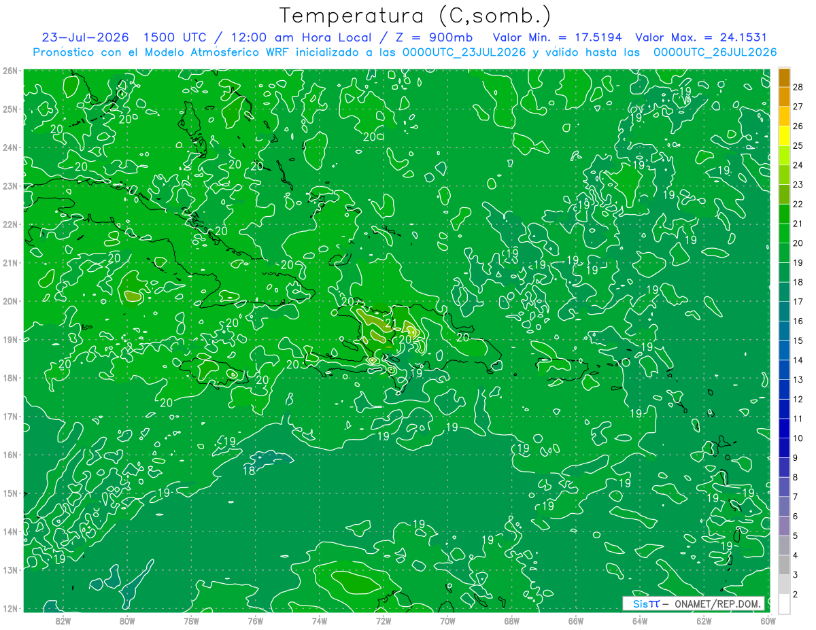The height and width of the screenshot is (630, 816).
Task: Click the "28" colorbar scale label
Action: [798, 87]
